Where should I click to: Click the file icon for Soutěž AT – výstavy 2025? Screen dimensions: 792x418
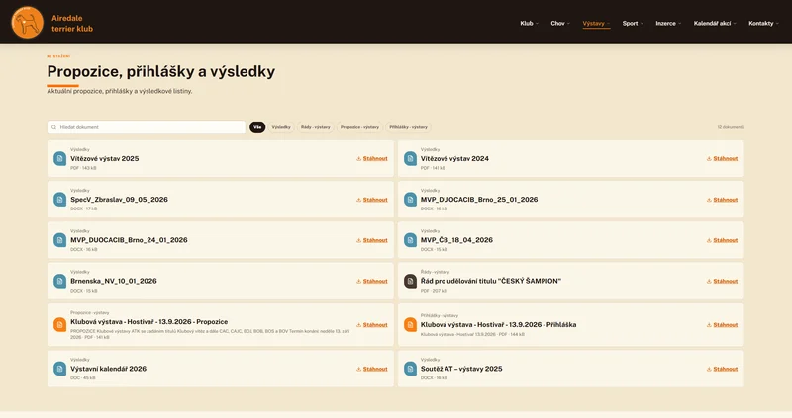click(x=410, y=369)
